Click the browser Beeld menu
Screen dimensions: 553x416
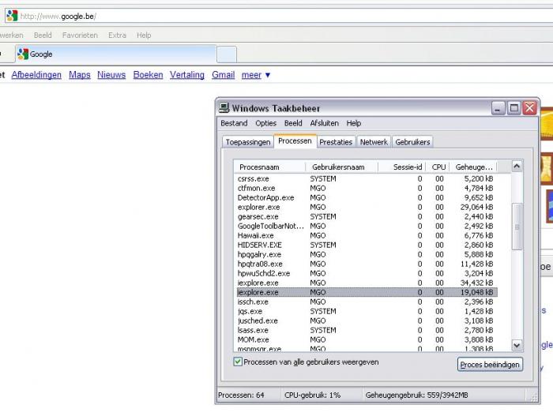43,36
